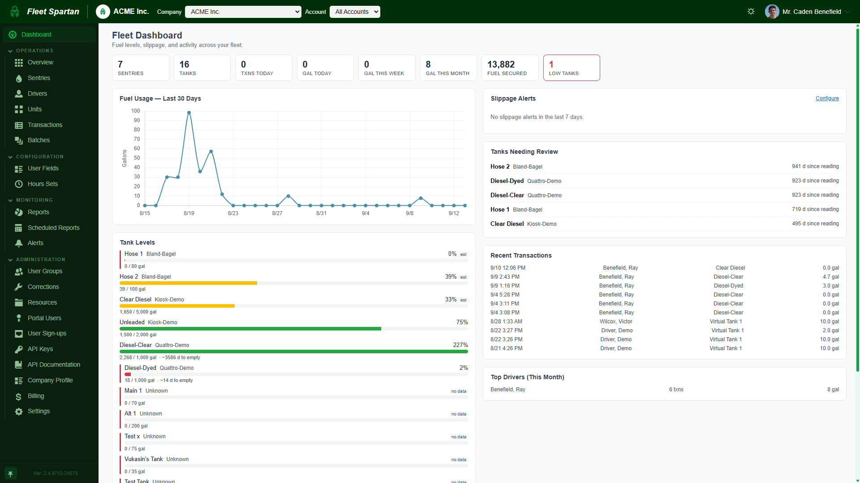The height and width of the screenshot is (483, 860).
Task: Click Vukasin's Tank level entry
Action: [x=294, y=465]
